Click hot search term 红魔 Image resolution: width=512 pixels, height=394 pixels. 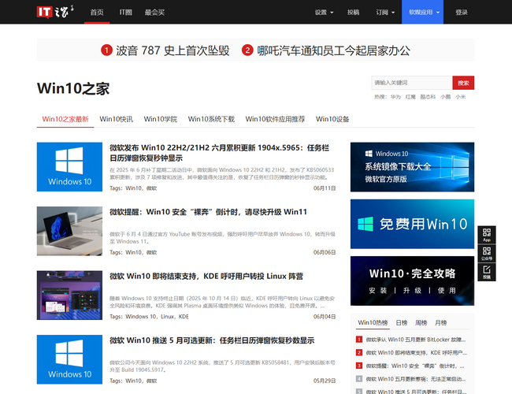coord(410,97)
